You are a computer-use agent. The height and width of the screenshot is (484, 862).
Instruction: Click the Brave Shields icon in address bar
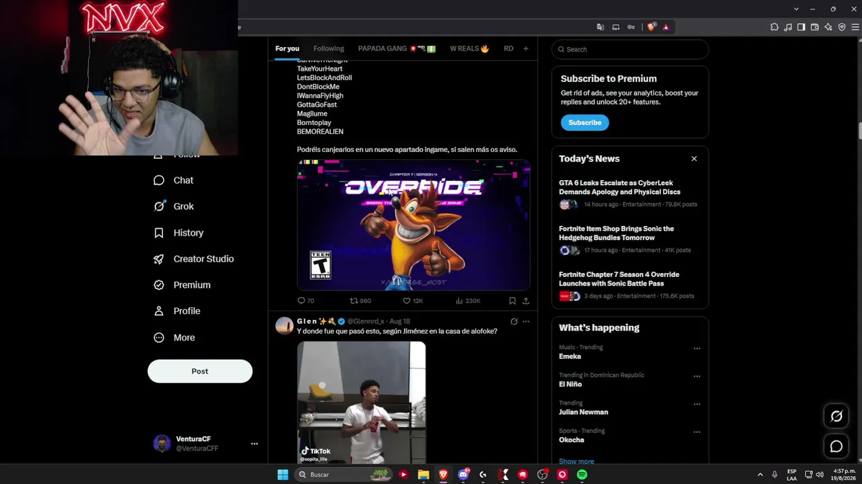(x=651, y=27)
